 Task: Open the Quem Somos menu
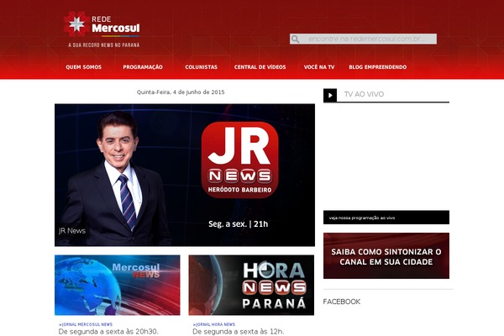point(83,67)
